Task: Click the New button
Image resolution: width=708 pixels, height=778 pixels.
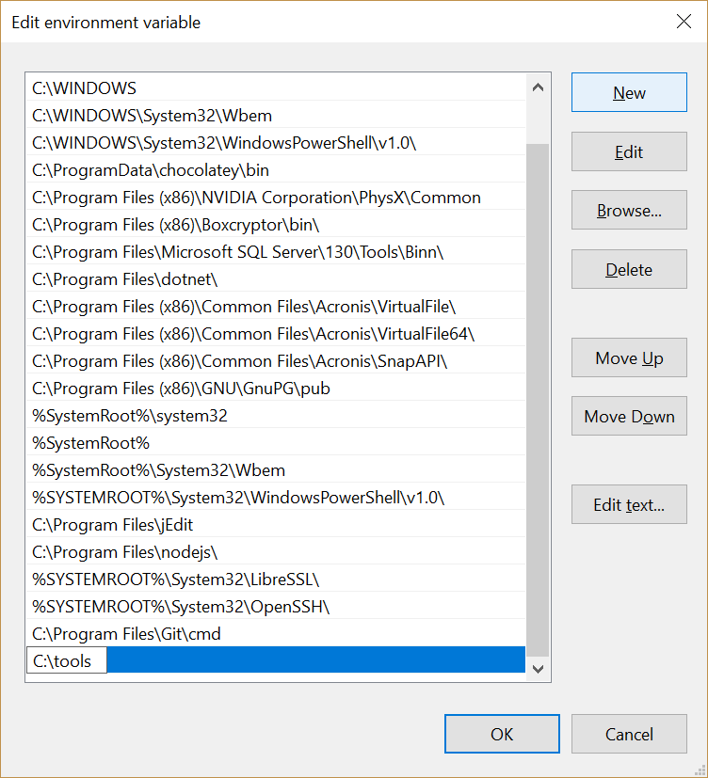Action: pos(629,93)
